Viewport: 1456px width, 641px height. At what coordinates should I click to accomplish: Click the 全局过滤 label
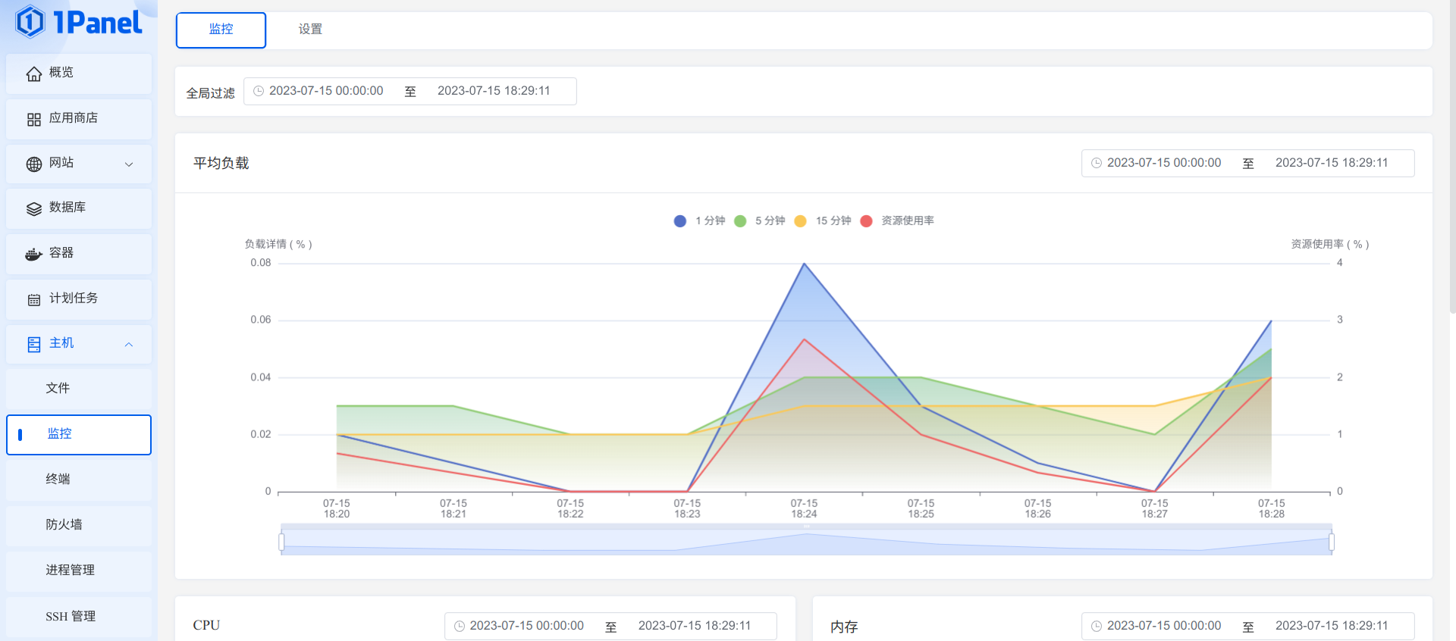point(211,93)
